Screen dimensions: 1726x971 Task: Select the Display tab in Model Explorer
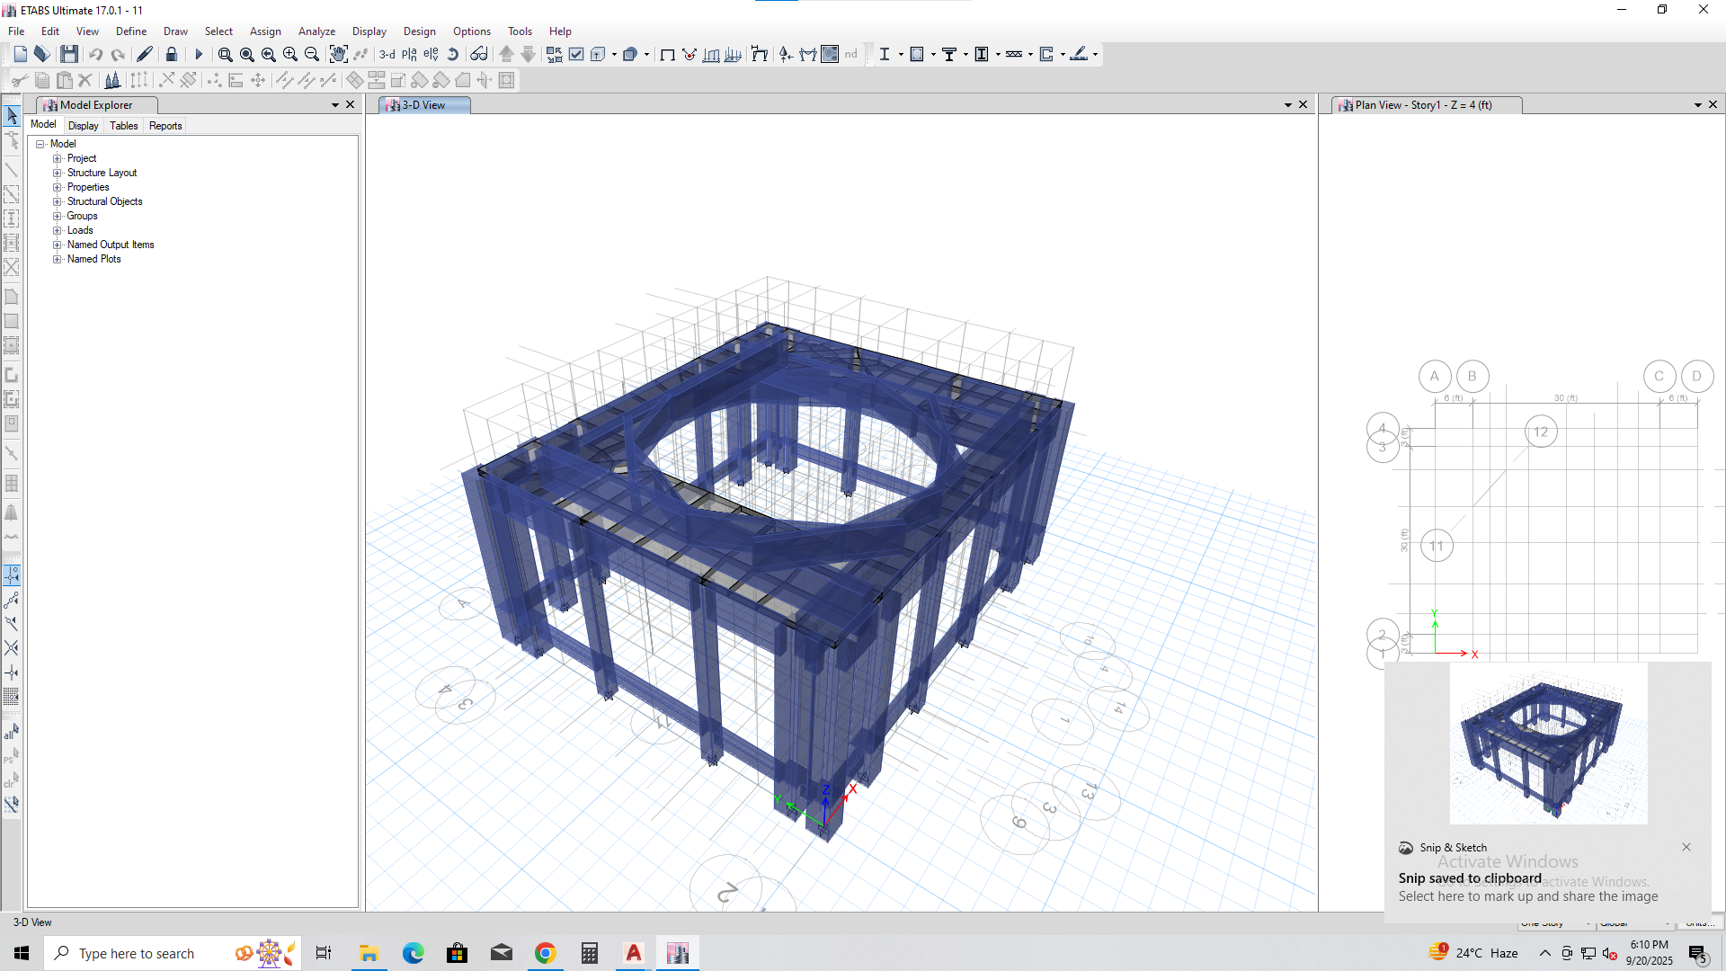pyautogui.click(x=84, y=126)
